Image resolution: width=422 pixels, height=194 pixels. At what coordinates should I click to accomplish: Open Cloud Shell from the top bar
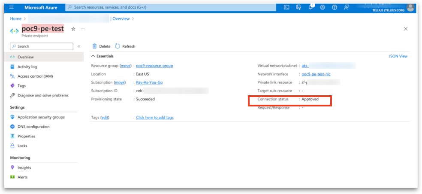click(286, 8)
